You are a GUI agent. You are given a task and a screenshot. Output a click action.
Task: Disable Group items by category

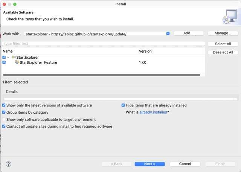tap(4, 112)
